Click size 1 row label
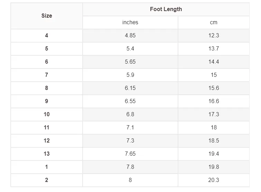Screen dimensions: 261x192 (47, 167)
